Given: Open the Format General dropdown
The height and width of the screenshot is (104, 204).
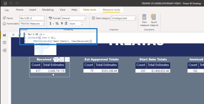Looking at the screenshot, I should coord(73,18).
